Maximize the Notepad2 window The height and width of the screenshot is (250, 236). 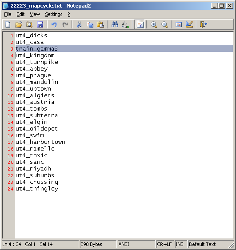222,6
